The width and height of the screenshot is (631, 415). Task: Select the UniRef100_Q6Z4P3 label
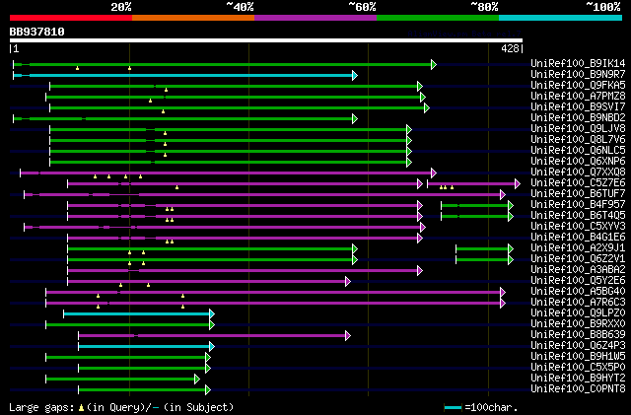578,346
